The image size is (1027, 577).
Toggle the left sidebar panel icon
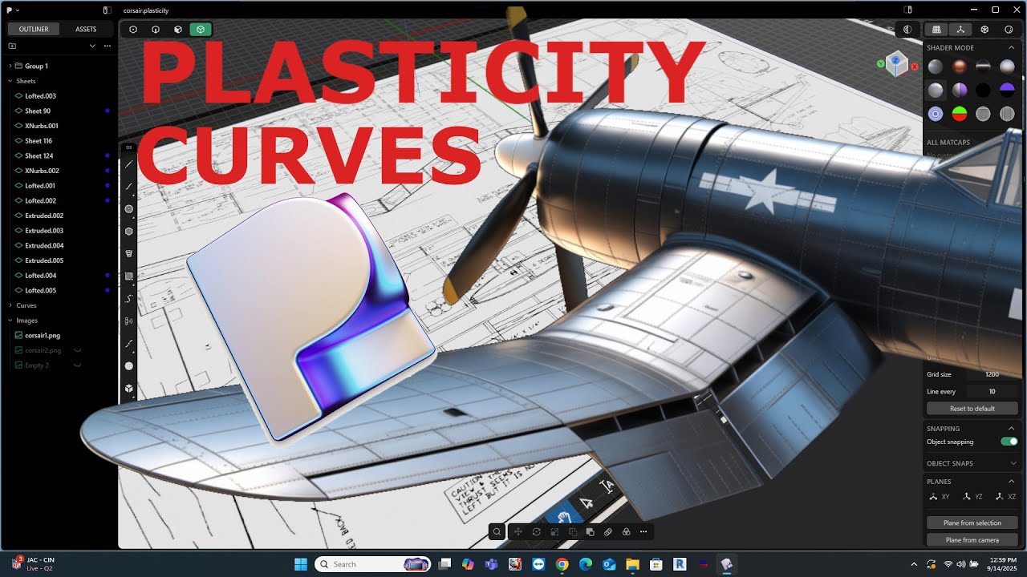(x=108, y=10)
